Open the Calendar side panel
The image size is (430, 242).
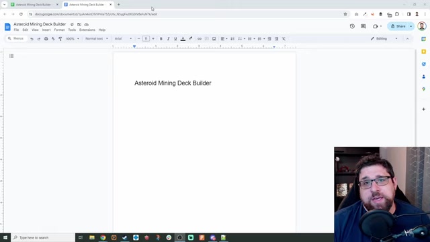[424, 39]
